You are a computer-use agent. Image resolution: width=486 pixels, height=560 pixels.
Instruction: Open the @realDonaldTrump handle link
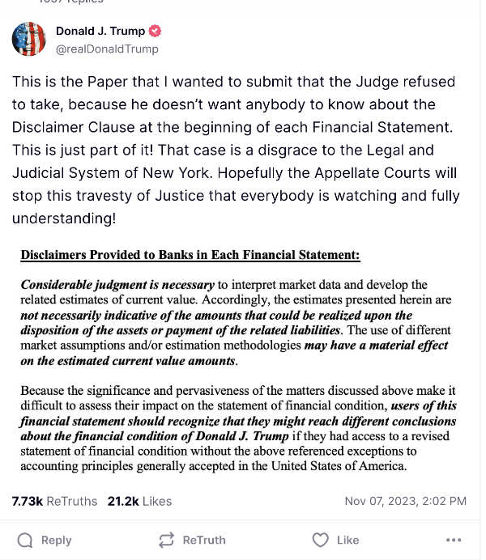[107, 49]
